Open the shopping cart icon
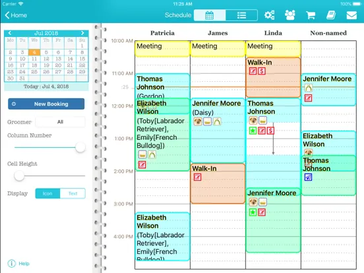Image resolution: width=364 pixels, height=273 pixels. tap(311, 15)
